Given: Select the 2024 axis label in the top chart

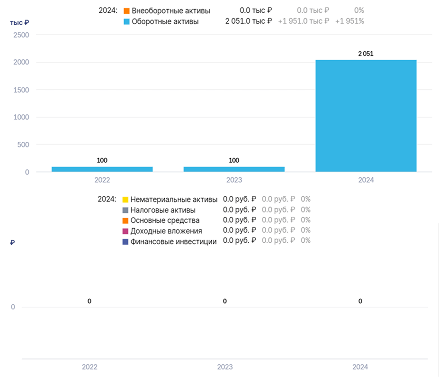Looking at the screenshot, I should 366,180.
